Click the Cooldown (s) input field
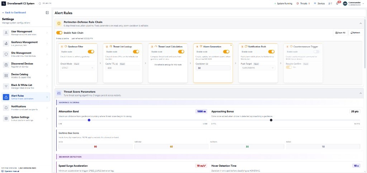This screenshot has height=173, width=367. [x=213, y=68]
